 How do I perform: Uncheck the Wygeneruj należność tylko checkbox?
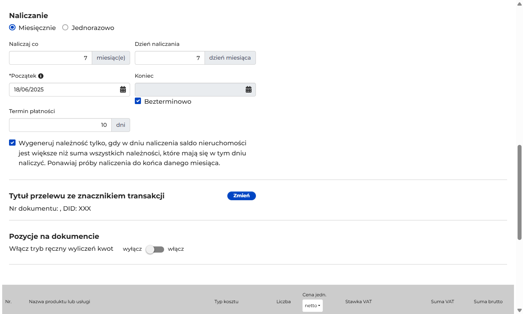(x=12, y=143)
